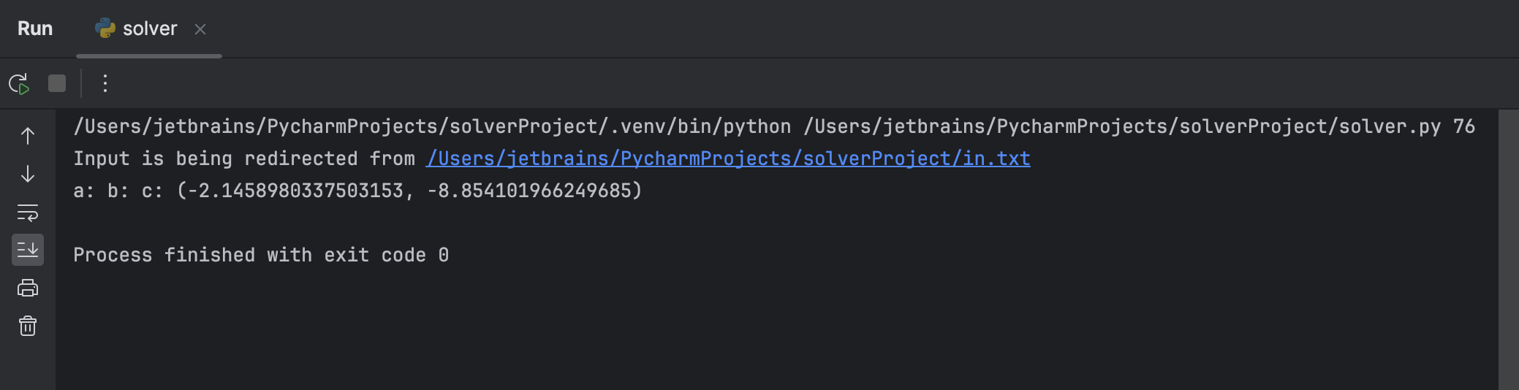Open the in.txt file link
Viewport: 1519px width, 390px height.
point(728,158)
